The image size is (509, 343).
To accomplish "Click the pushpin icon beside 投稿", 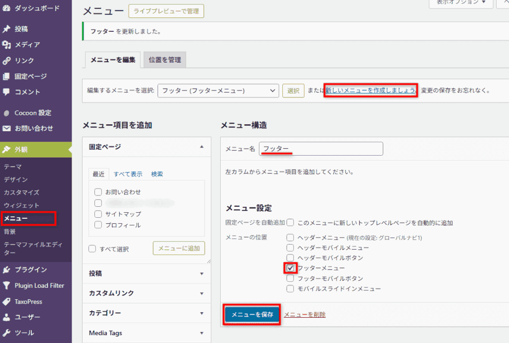I will pyautogui.click(x=6, y=29).
